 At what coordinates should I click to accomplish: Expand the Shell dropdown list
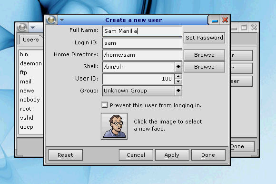pos(178,67)
